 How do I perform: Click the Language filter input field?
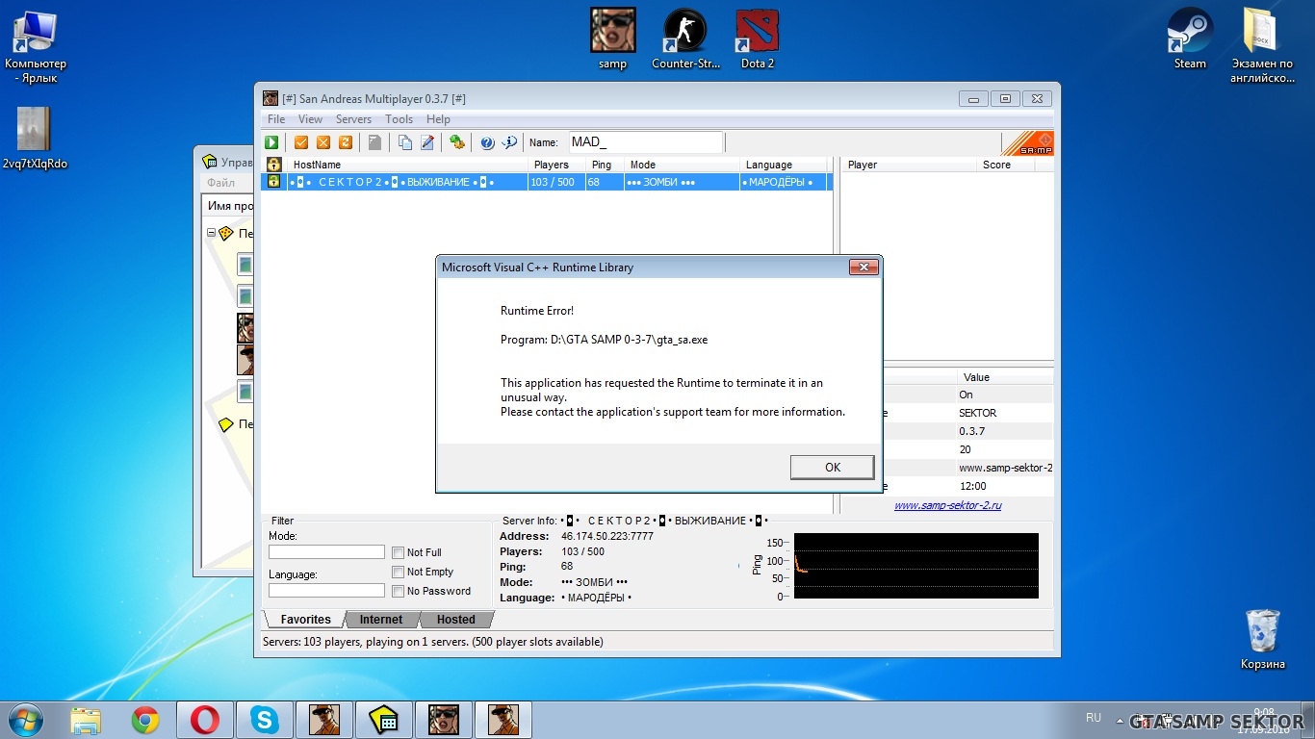[326, 591]
